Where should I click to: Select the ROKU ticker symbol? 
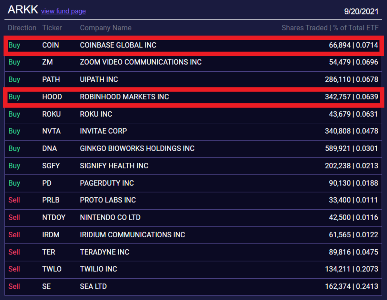(x=51, y=114)
